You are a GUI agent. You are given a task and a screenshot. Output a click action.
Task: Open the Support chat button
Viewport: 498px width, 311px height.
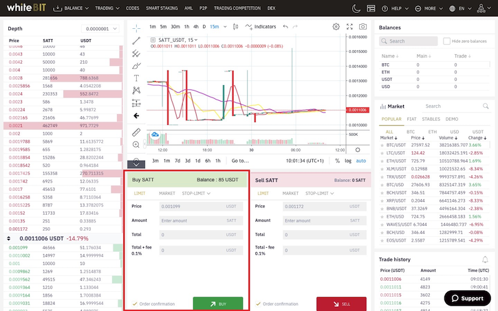(x=468, y=299)
